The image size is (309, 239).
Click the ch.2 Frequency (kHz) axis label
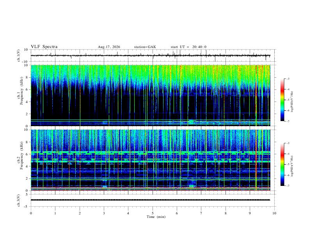[x=20, y=160]
